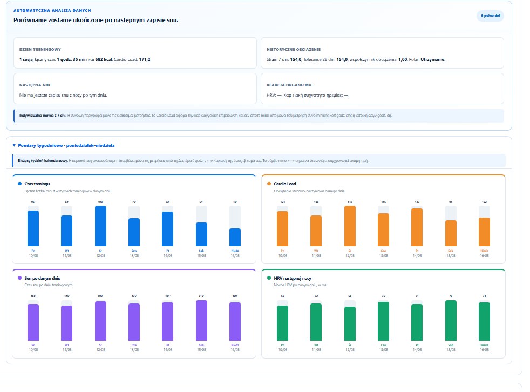Select Wednesday 12/08 bar in Czas treningu
This screenshot has width=530, height=392.
pyautogui.click(x=101, y=226)
